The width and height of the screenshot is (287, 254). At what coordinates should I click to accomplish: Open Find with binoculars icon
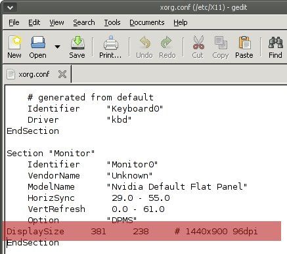pos(275,47)
